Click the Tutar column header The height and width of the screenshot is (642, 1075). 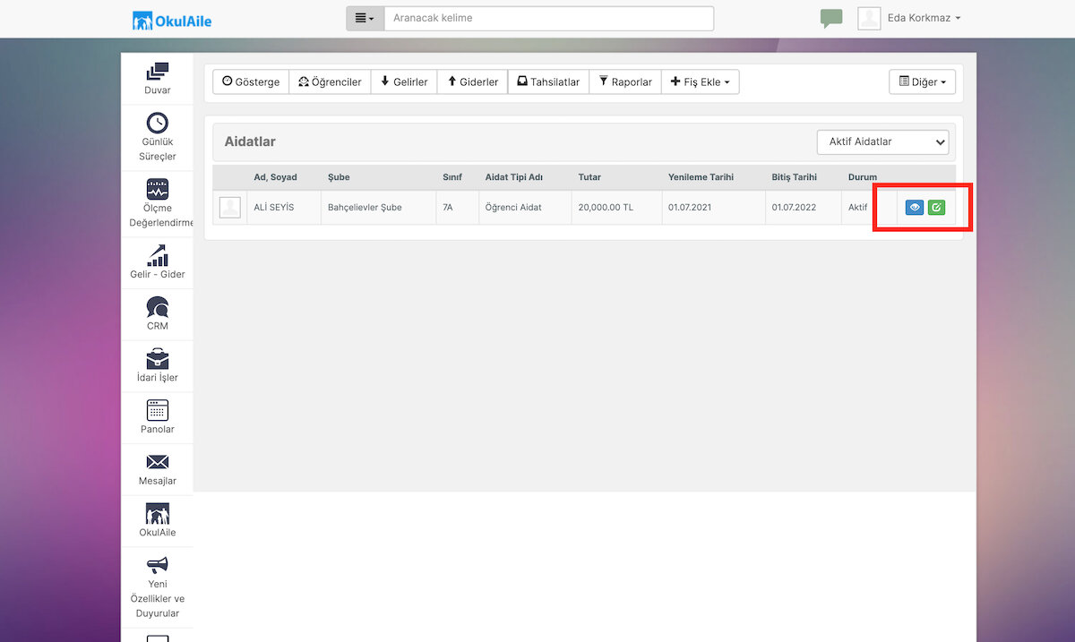[x=589, y=177]
